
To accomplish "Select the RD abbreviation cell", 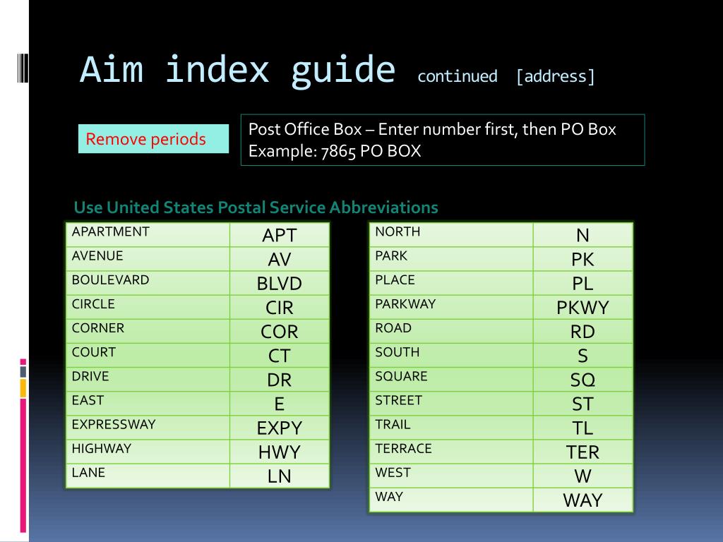I will tap(582, 332).
